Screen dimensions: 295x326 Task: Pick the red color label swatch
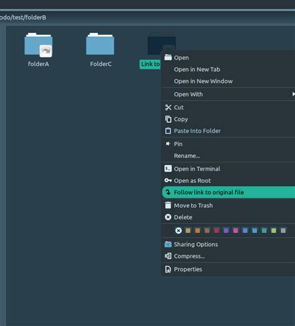tap(217, 231)
